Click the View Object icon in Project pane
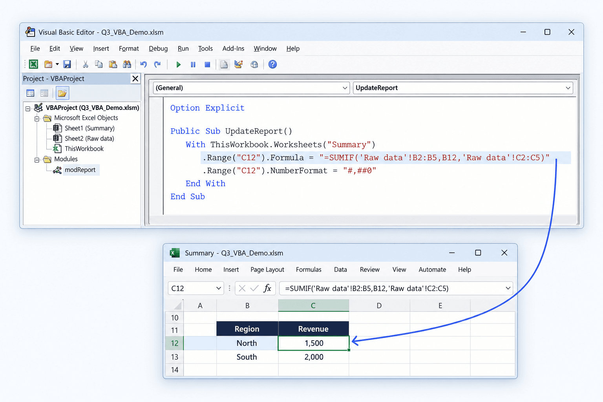 click(44, 93)
